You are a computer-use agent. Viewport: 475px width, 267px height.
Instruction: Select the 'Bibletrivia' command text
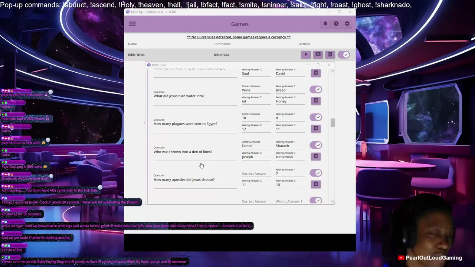coord(221,55)
